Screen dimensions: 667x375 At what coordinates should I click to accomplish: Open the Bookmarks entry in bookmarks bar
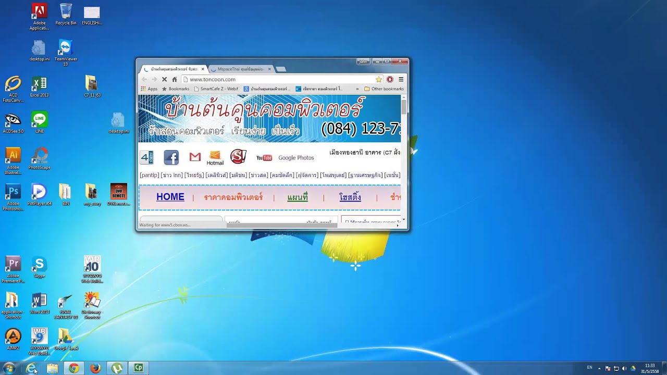click(x=176, y=89)
